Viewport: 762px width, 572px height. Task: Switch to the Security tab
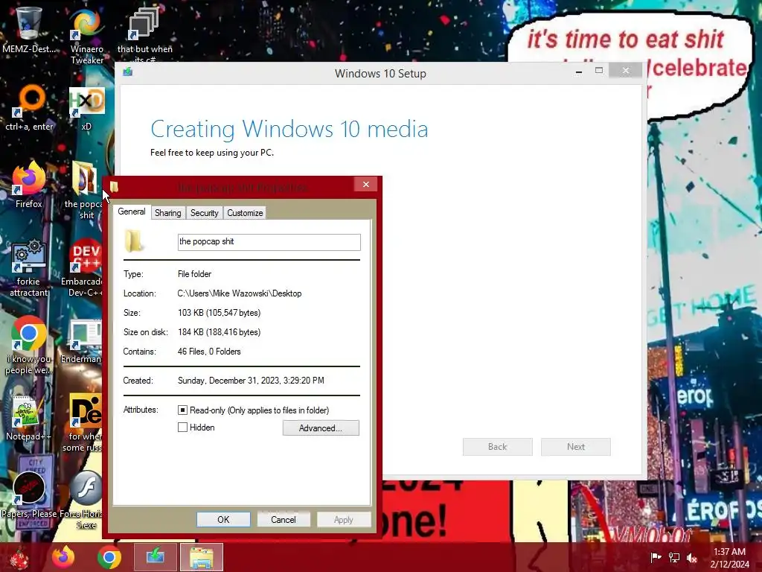pos(204,212)
